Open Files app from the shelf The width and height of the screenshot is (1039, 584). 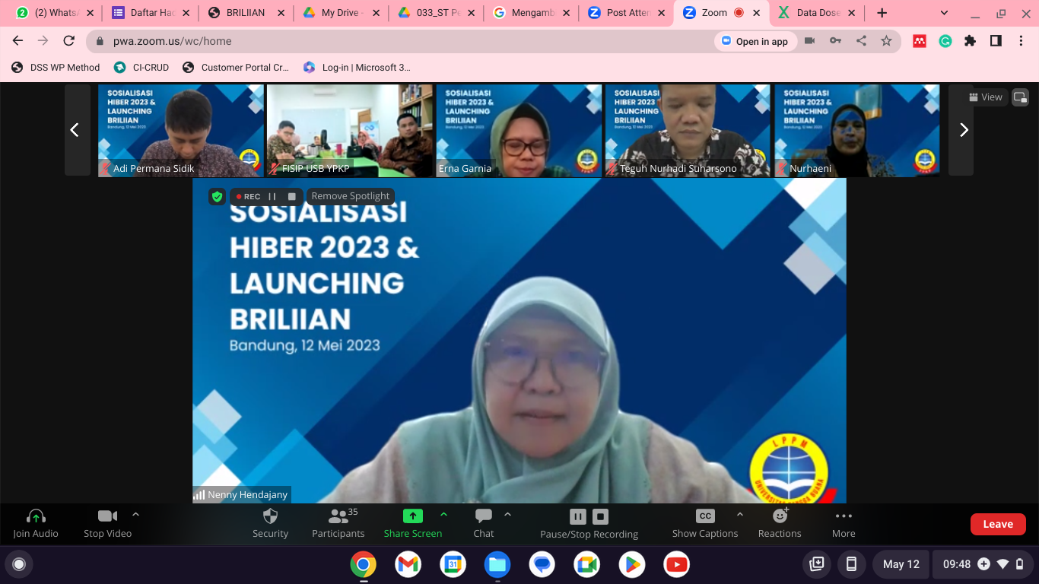coord(497,564)
